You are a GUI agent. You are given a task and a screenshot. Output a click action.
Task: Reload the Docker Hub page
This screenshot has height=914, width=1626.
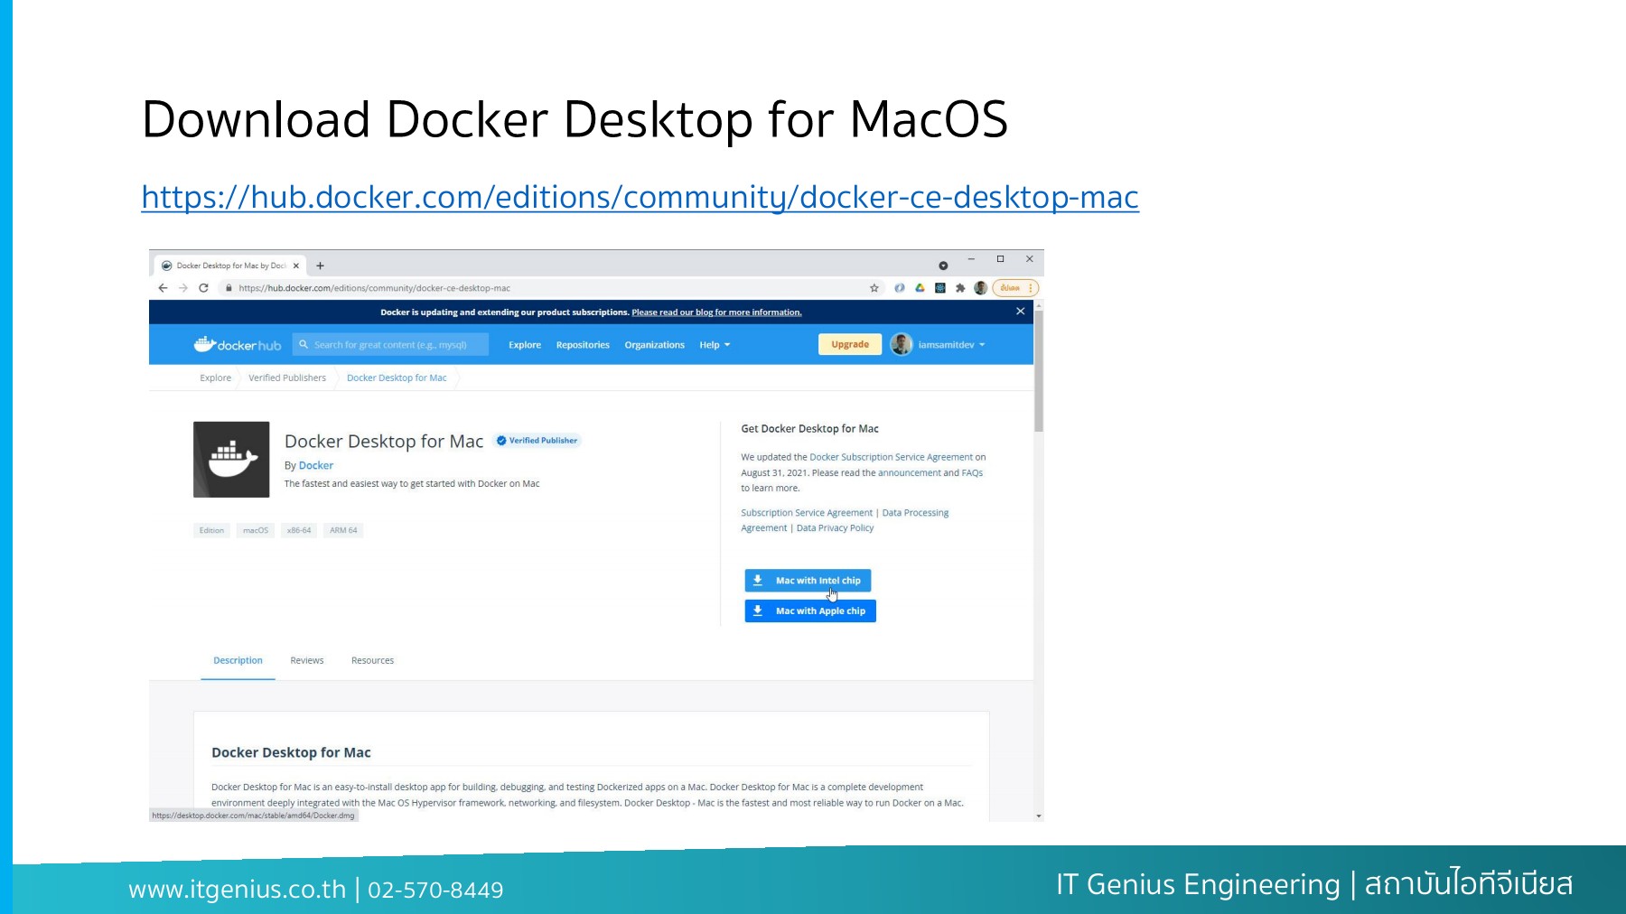tap(203, 288)
